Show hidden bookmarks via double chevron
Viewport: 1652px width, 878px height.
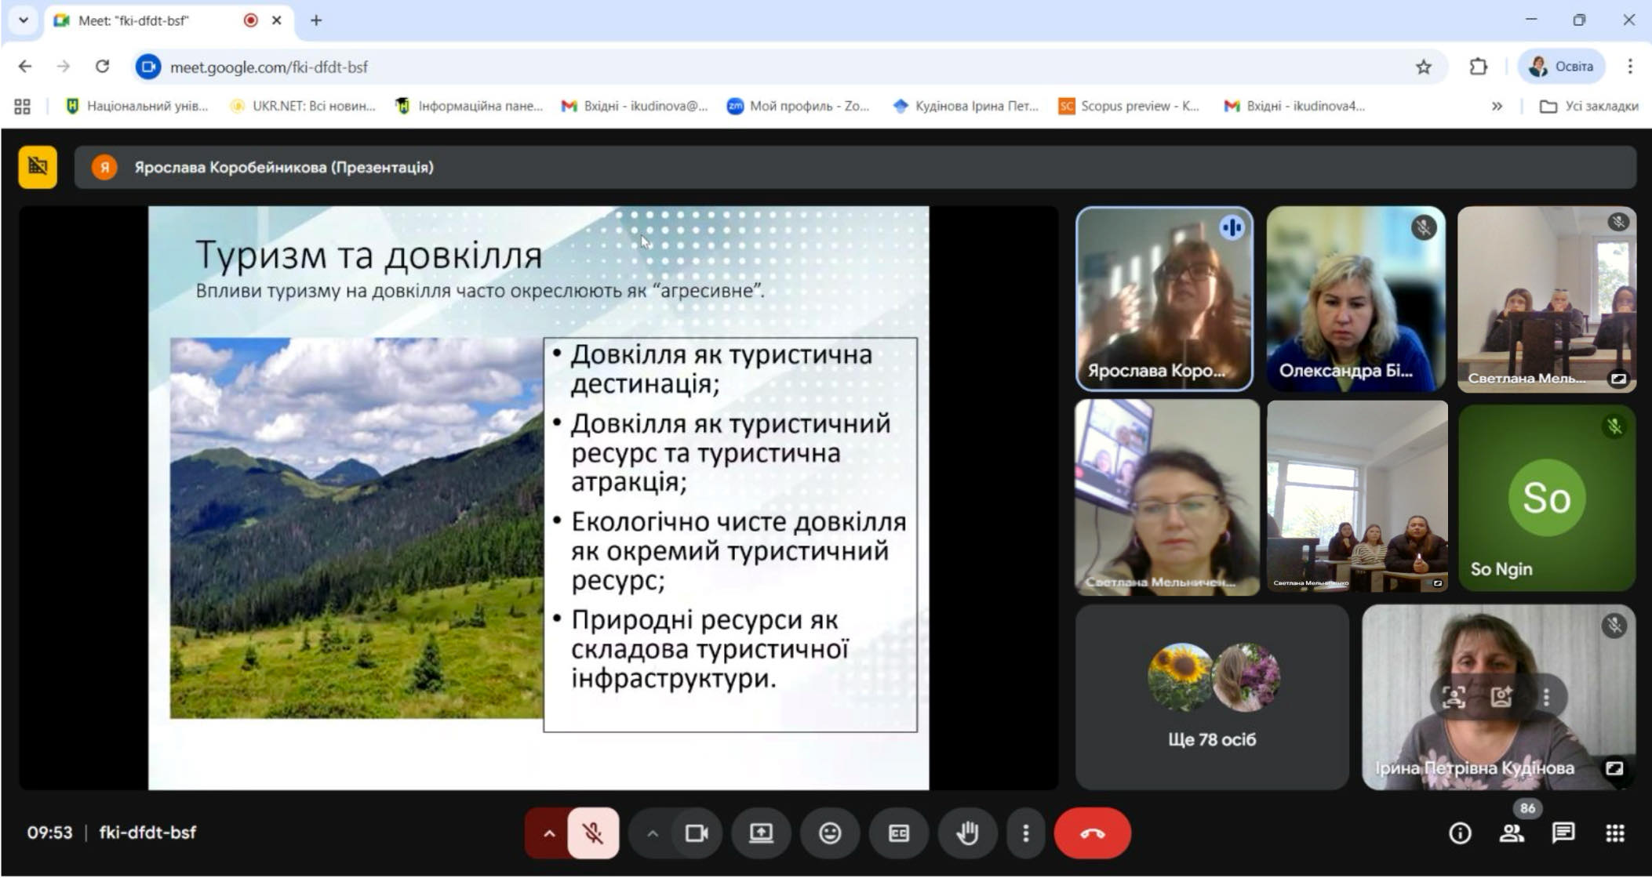point(1497,106)
